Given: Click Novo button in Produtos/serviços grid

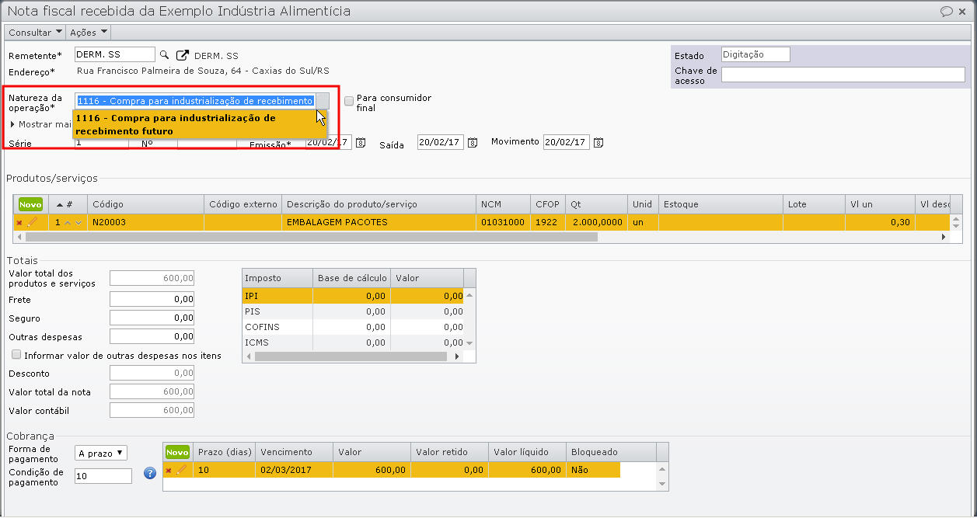Looking at the screenshot, I should pos(30,204).
